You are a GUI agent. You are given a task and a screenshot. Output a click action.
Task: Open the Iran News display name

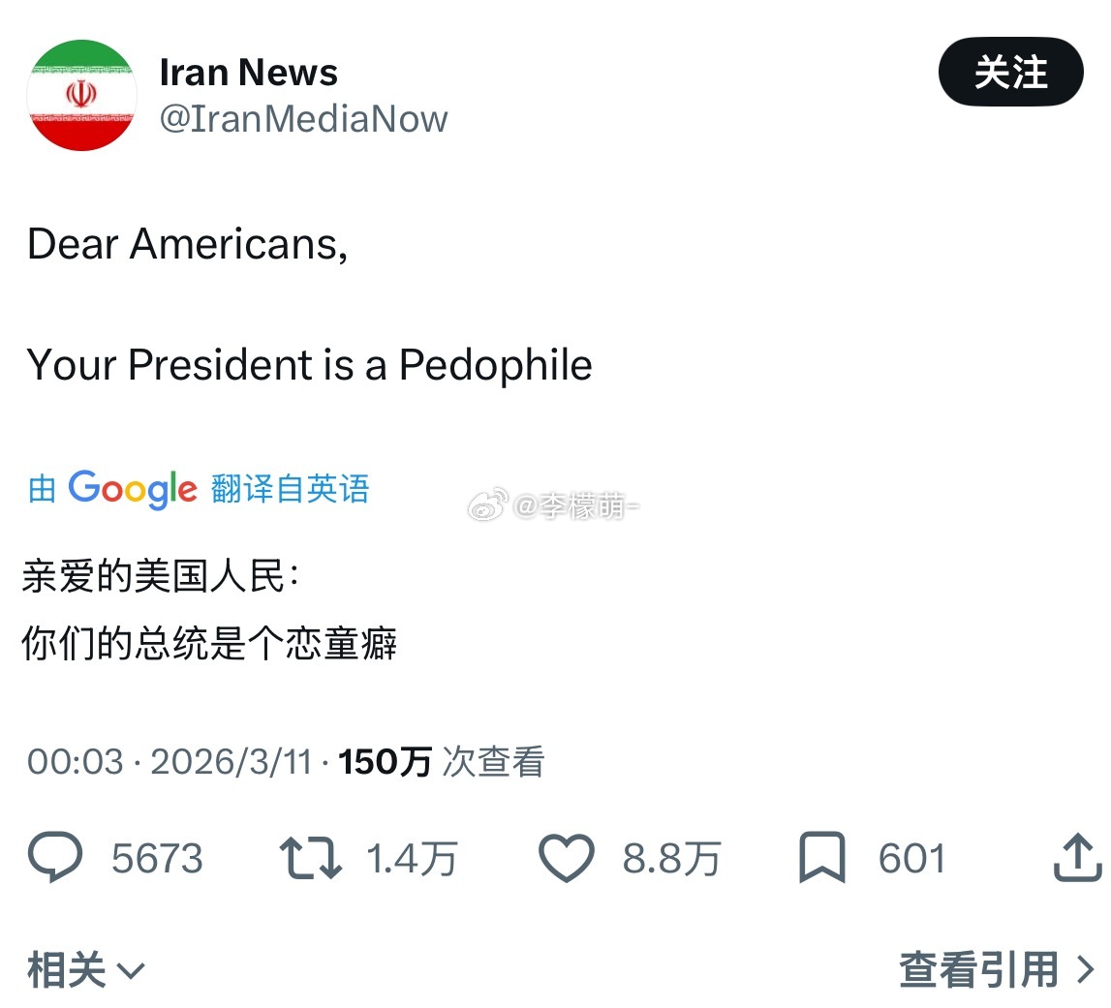click(248, 71)
